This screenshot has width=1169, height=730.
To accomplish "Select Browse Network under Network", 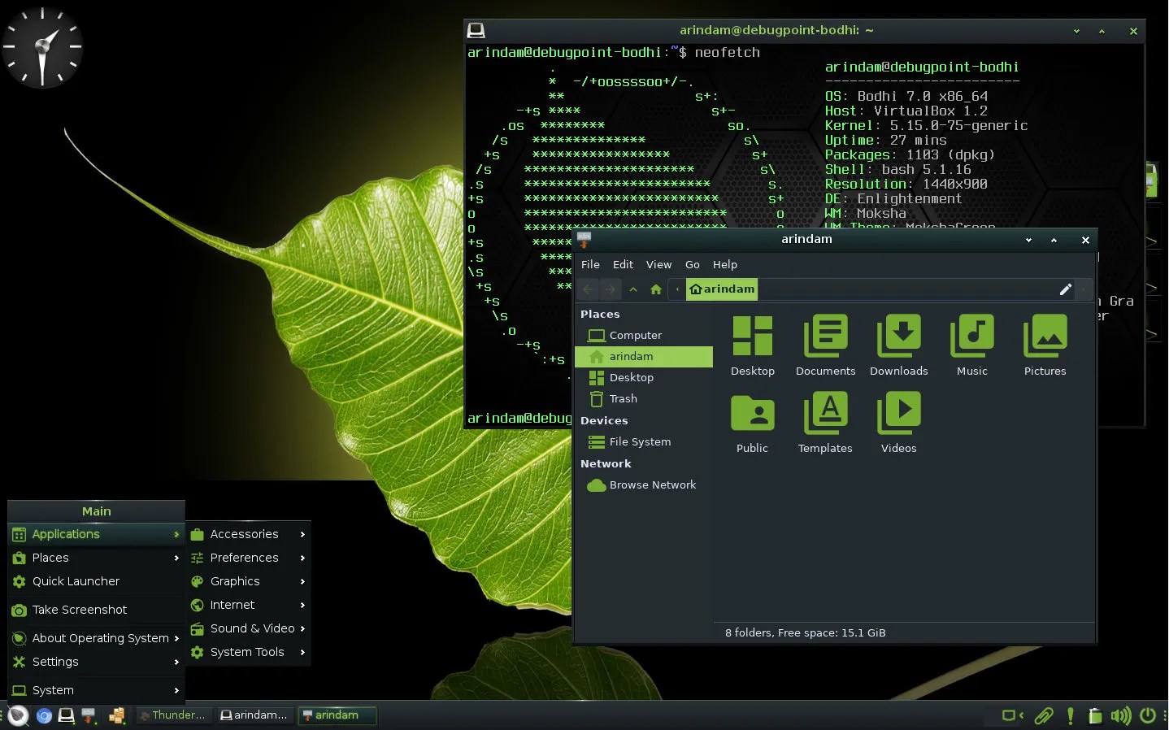I will pos(652,484).
